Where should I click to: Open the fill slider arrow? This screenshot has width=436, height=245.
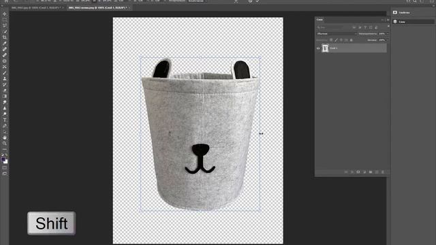click(x=388, y=40)
